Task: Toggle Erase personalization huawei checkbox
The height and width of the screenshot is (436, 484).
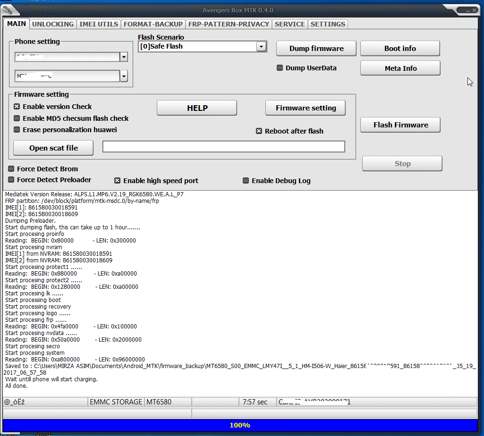Action: click(17, 130)
